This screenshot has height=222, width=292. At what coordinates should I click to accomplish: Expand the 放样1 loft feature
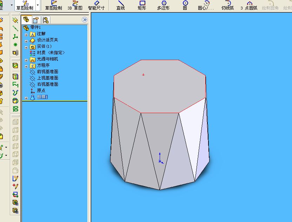[26, 98]
